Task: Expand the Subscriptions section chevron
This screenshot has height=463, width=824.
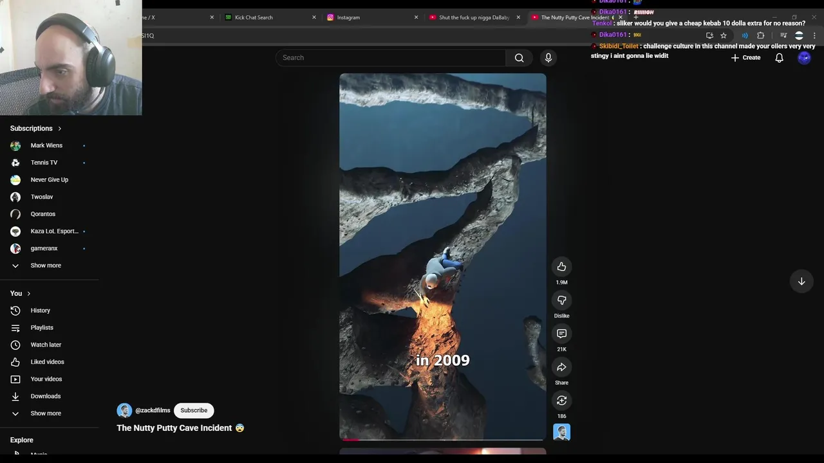Action: click(60, 129)
